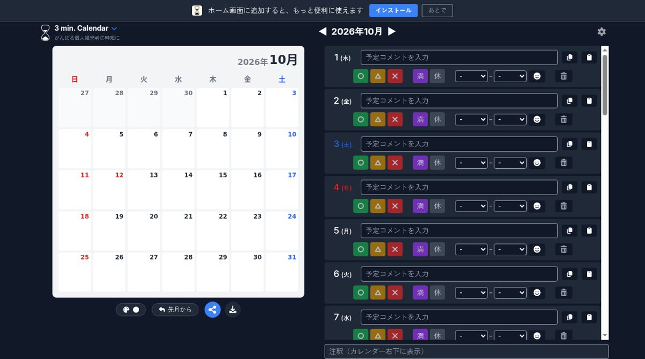Image resolution: width=645 pixels, height=359 pixels.
Task: Mark day 1 (木) with green circle
Action: click(x=361, y=76)
